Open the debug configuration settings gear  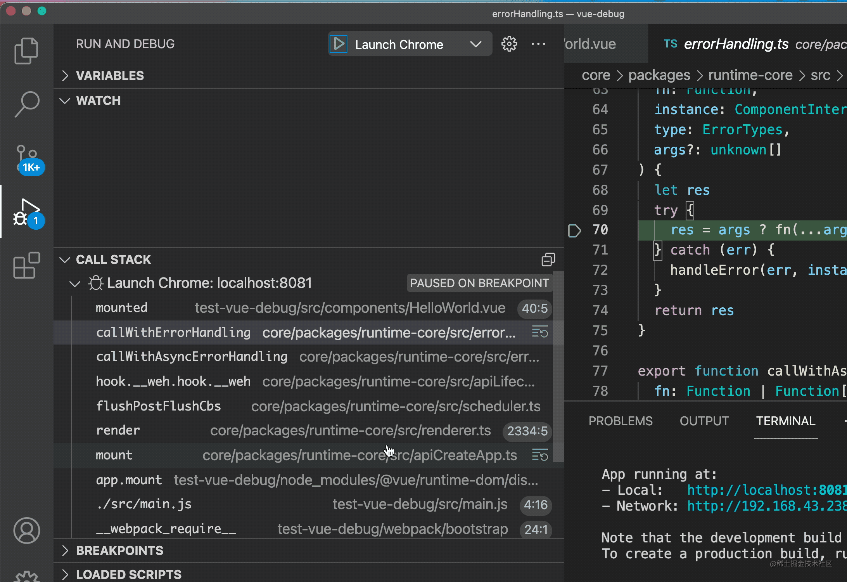509,44
